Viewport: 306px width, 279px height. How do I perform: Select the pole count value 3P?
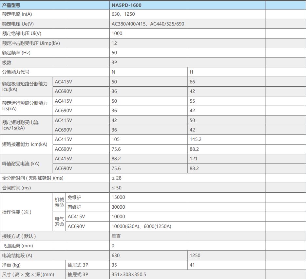(114, 62)
